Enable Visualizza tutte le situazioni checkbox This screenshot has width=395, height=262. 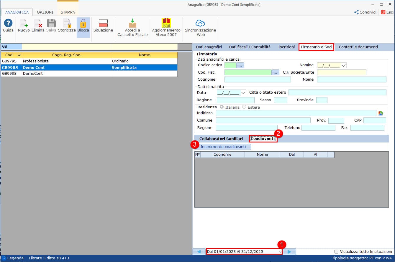(336, 252)
